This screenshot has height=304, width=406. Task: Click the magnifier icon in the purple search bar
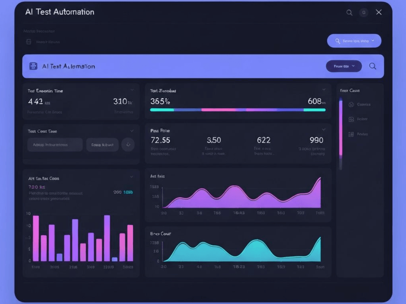pyautogui.click(x=372, y=66)
